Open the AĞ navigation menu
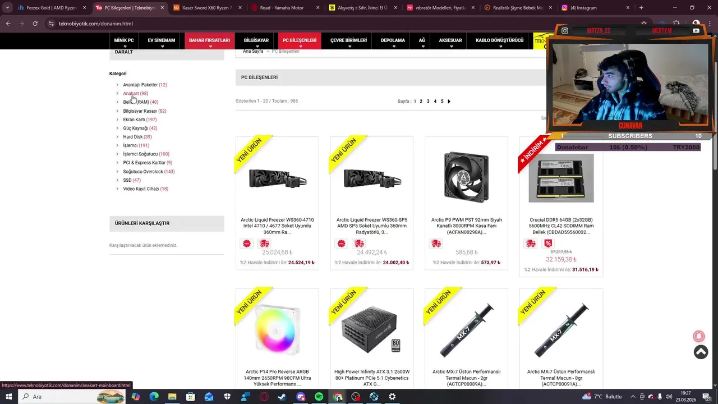 point(422,41)
